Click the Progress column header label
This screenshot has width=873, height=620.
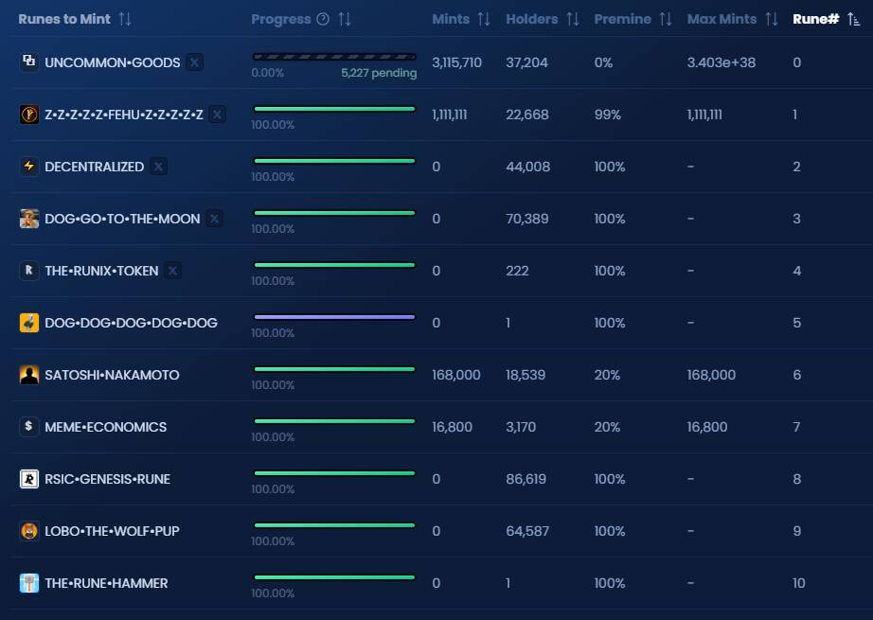(x=280, y=19)
